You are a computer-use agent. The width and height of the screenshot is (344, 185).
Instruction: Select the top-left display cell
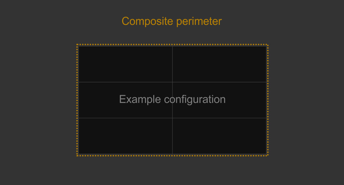coord(126,64)
